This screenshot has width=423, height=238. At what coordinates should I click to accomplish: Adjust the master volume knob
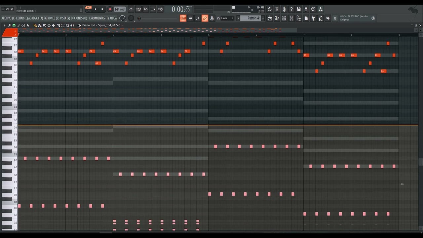[122, 18]
